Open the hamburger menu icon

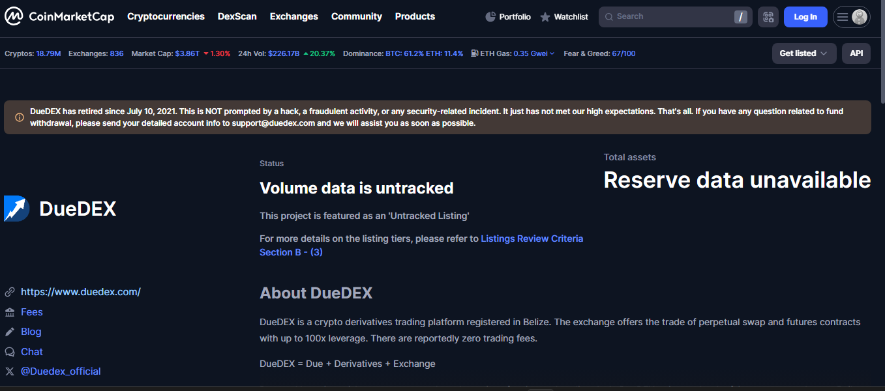843,17
